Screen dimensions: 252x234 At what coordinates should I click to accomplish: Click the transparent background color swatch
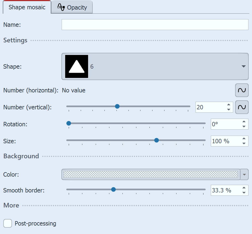click(150, 174)
